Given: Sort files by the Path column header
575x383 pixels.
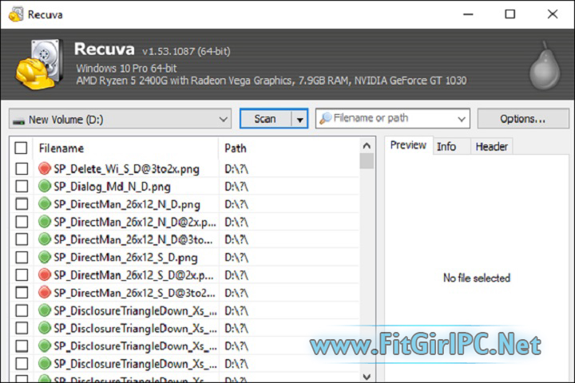Looking at the screenshot, I should (x=236, y=148).
